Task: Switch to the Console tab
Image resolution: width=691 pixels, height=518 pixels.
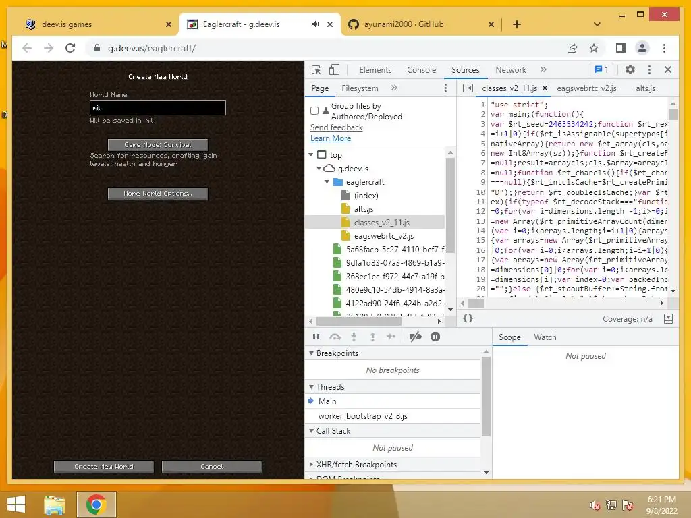Action: point(421,69)
